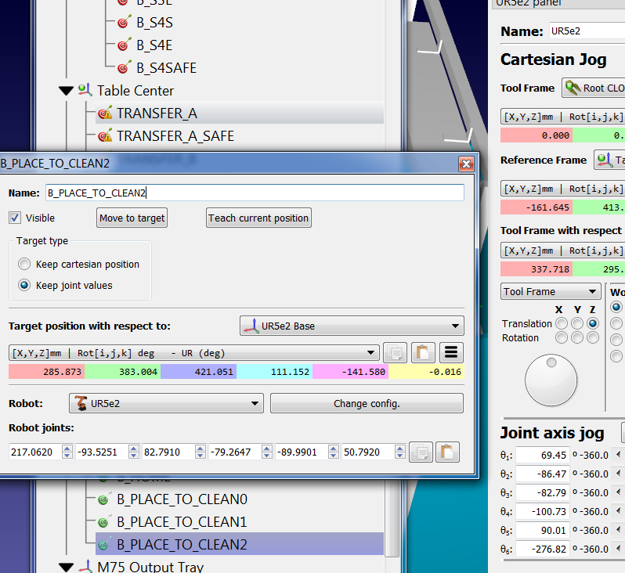Viewport: 625px width, 573px height.
Task: Click the Cartesian jog rotary dial
Action: 549,381
